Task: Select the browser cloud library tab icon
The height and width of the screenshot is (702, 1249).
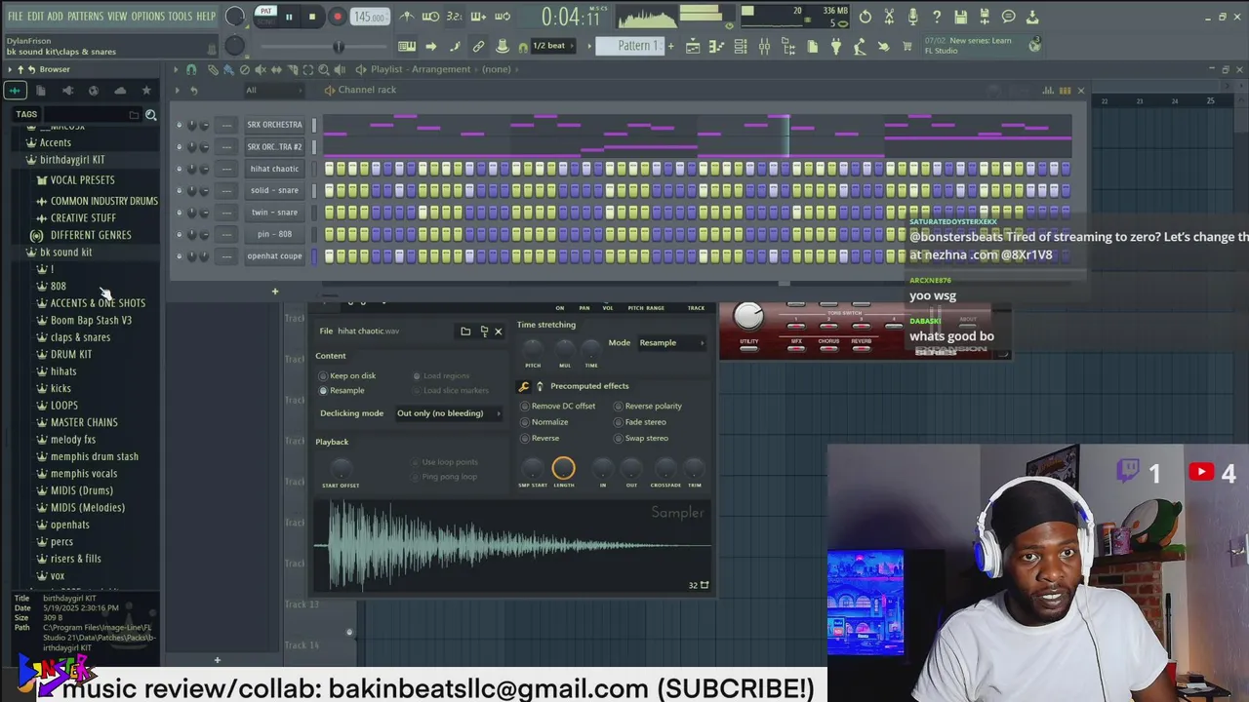Action: 120,91
